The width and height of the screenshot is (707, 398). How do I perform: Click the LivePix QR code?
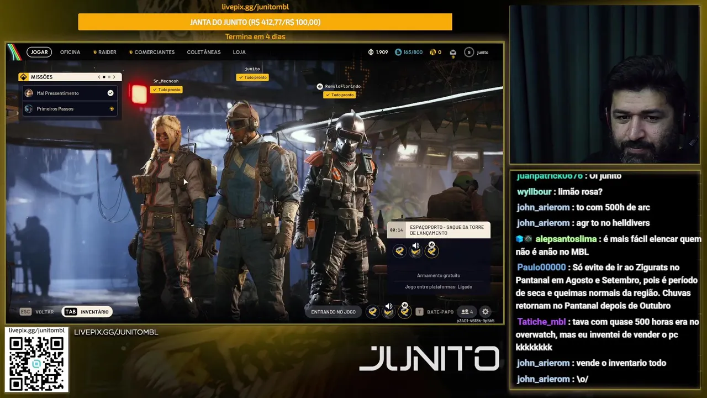(x=36, y=363)
